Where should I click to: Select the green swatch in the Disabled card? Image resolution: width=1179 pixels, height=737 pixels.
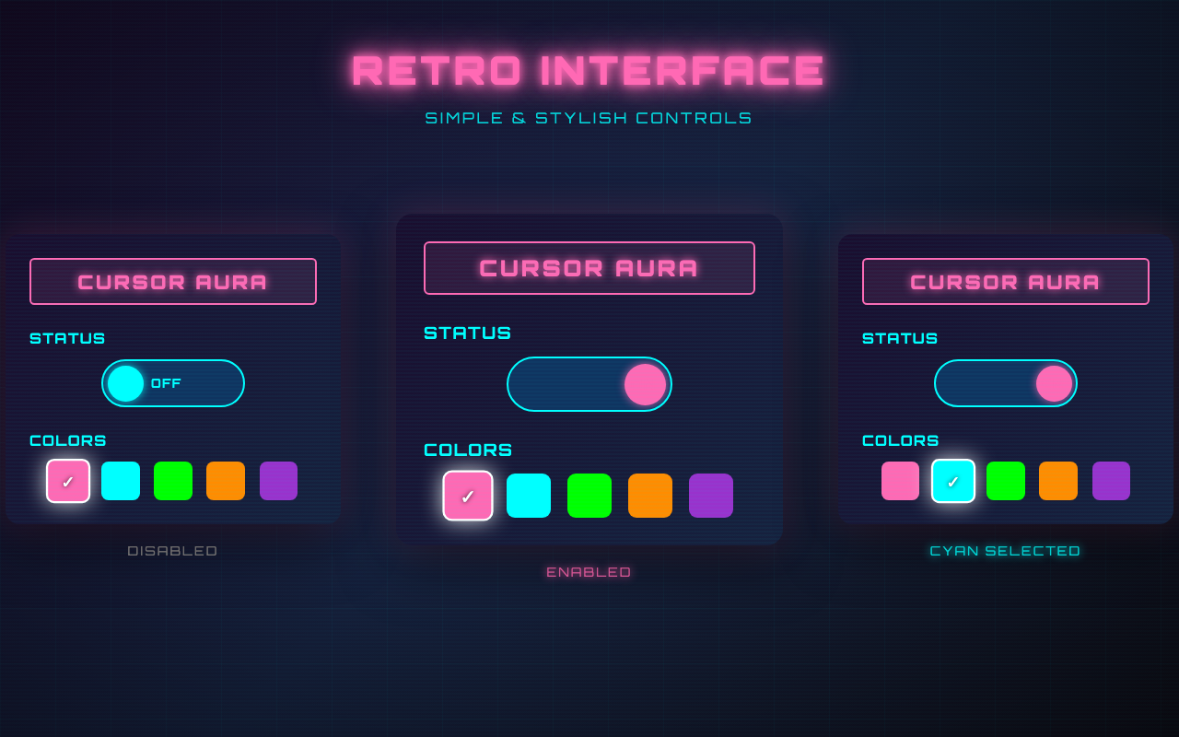[x=173, y=481]
